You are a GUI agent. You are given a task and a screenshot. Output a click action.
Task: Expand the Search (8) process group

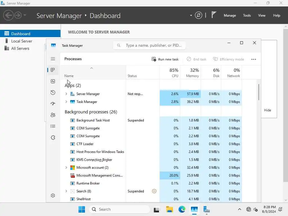click(66, 191)
